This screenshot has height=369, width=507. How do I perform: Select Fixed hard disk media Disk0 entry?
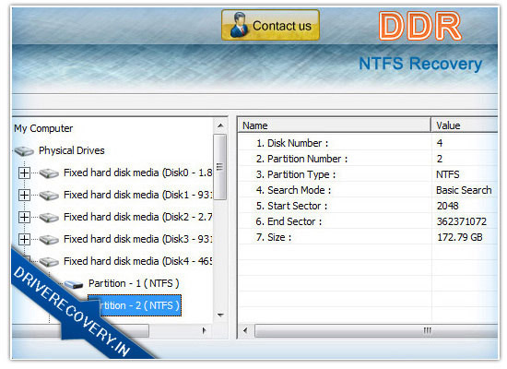click(137, 173)
